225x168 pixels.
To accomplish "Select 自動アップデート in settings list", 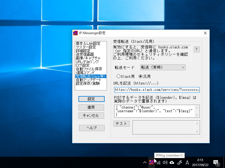I will [x=91, y=80].
